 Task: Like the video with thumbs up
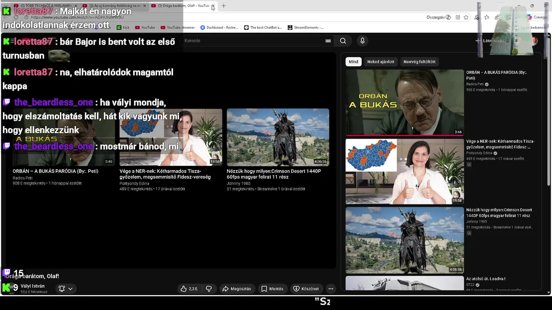tap(189, 289)
